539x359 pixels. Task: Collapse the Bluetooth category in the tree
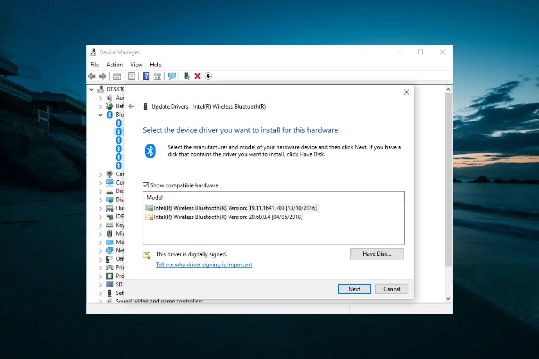(x=101, y=115)
